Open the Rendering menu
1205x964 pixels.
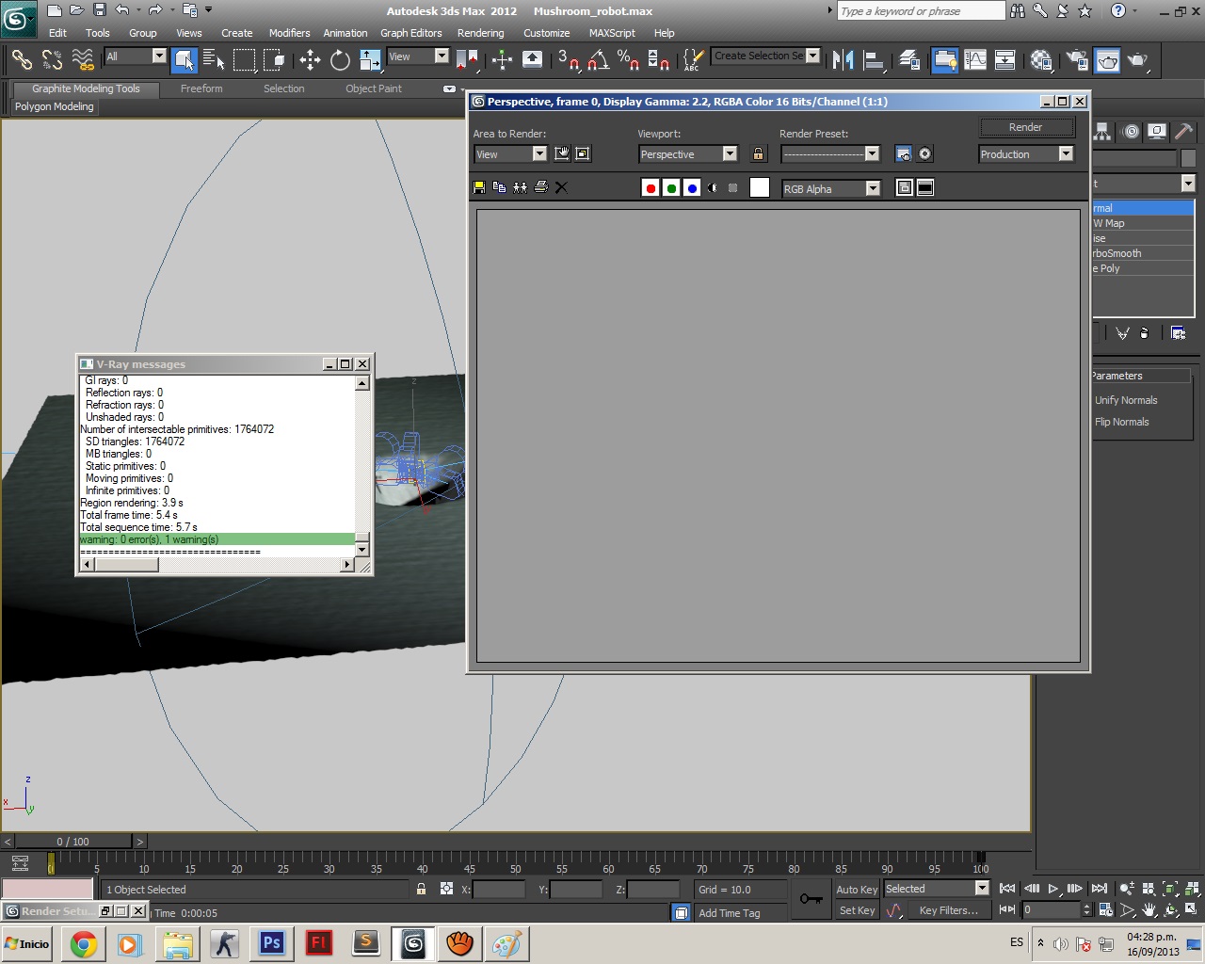click(x=481, y=33)
